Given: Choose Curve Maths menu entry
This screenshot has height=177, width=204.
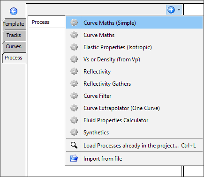Looking at the screenshot, I should point(134,35).
